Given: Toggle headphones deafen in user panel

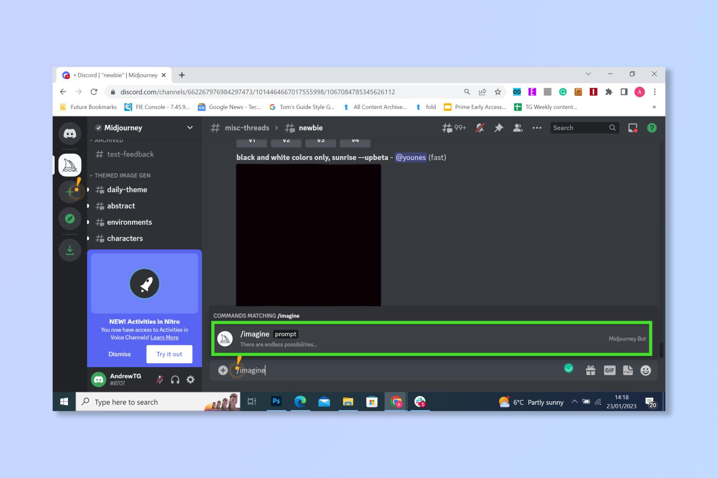Looking at the screenshot, I should coord(175,379).
